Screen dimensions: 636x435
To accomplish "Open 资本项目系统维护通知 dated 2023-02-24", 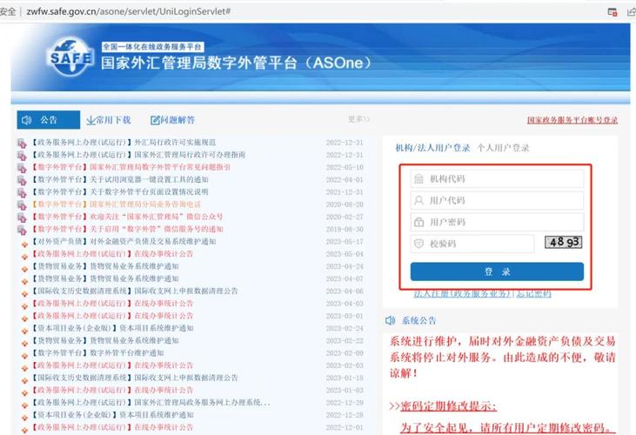I will [156, 328].
